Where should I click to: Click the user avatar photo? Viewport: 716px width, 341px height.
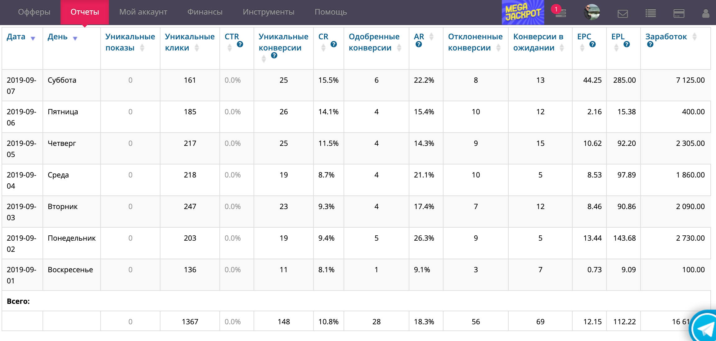coord(592,12)
